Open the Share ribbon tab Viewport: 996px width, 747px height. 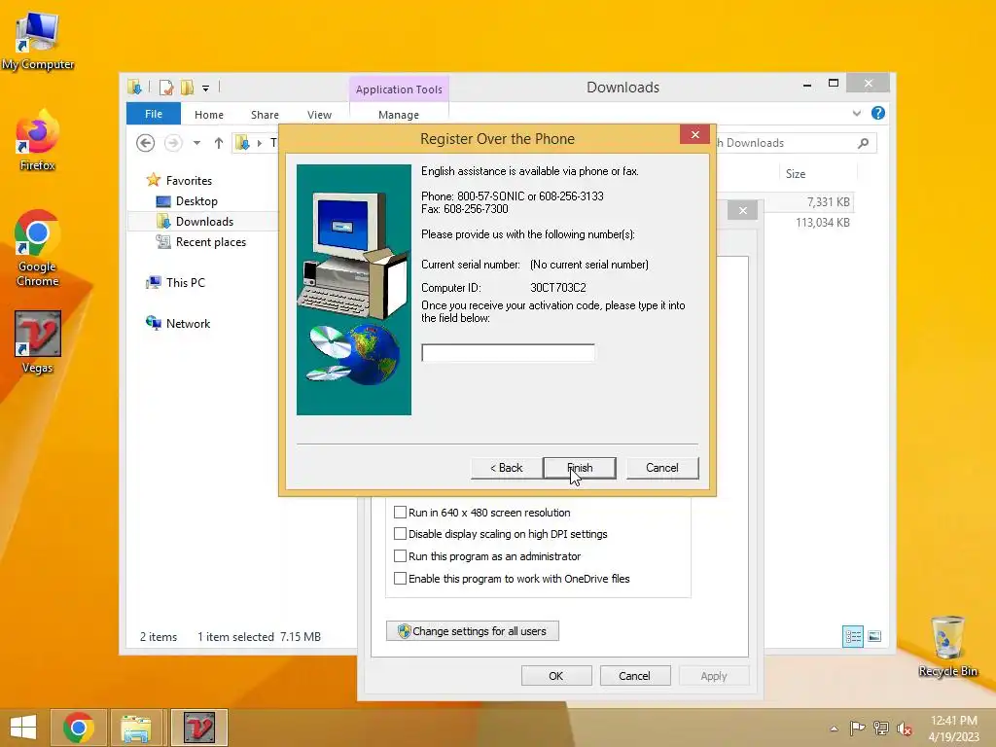(x=265, y=115)
